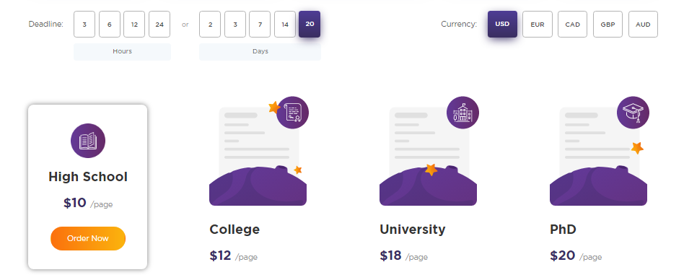
Task: Pick the 2 days deadline
Action: pos(210,25)
